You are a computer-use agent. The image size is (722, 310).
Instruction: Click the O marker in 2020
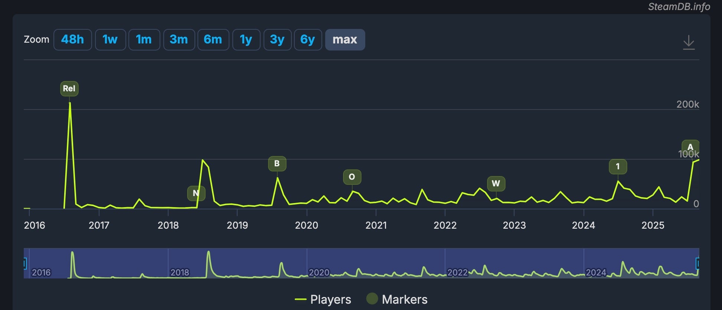tap(352, 177)
